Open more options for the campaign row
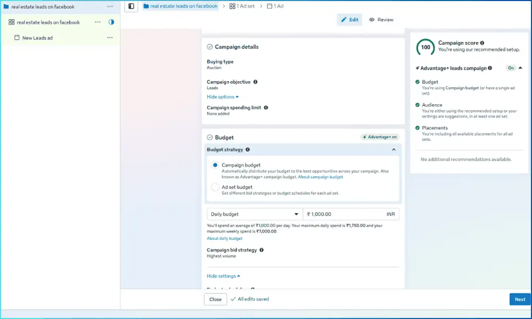Image resolution: width=532 pixels, height=319 pixels. pos(110,6)
